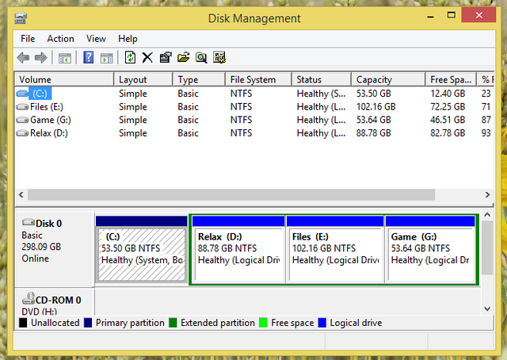Image resolution: width=507 pixels, height=360 pixels.
Task: Click the Back arrow toolbar icon
Action: (x=23, y=58)
